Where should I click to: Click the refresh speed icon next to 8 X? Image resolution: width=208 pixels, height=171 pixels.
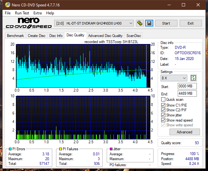(x=193, y=78)
